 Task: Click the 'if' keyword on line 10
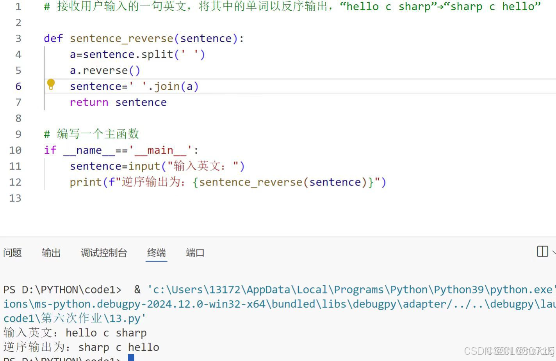coord(50,150)
